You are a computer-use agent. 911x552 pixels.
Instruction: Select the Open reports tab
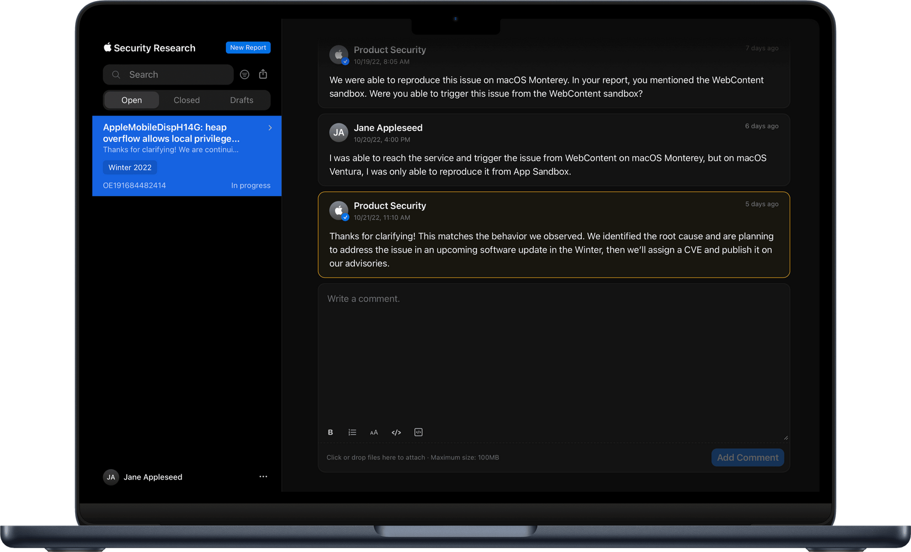click(131, 100)
